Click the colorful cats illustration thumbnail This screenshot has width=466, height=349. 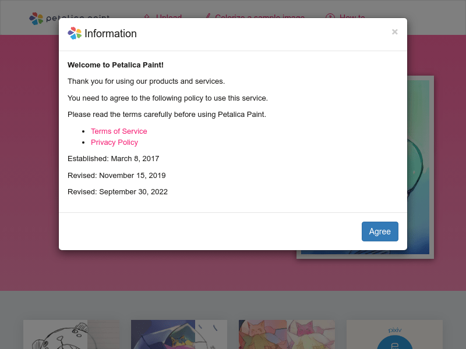click(287, 334)
